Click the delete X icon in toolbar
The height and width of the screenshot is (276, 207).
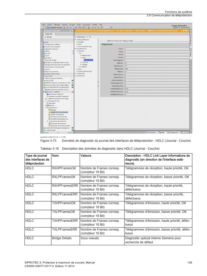(x=76, y=27)
